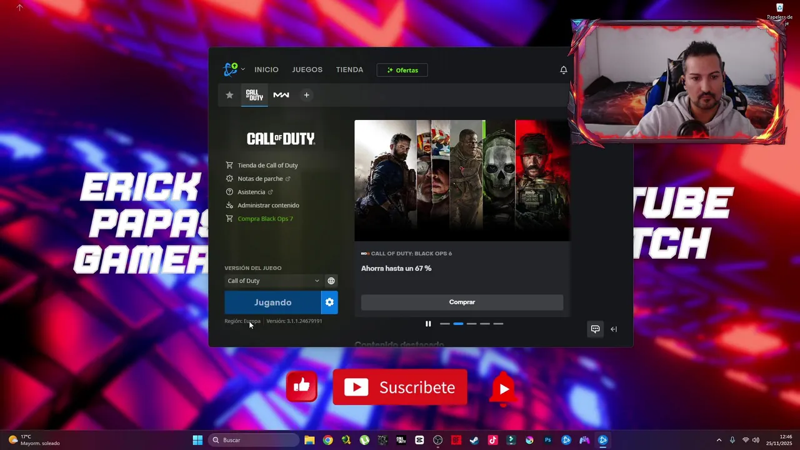The width and height of the screenshot is (800, 450).
Task: Open the volume speaker tray icon
Action: pos(756,440)
